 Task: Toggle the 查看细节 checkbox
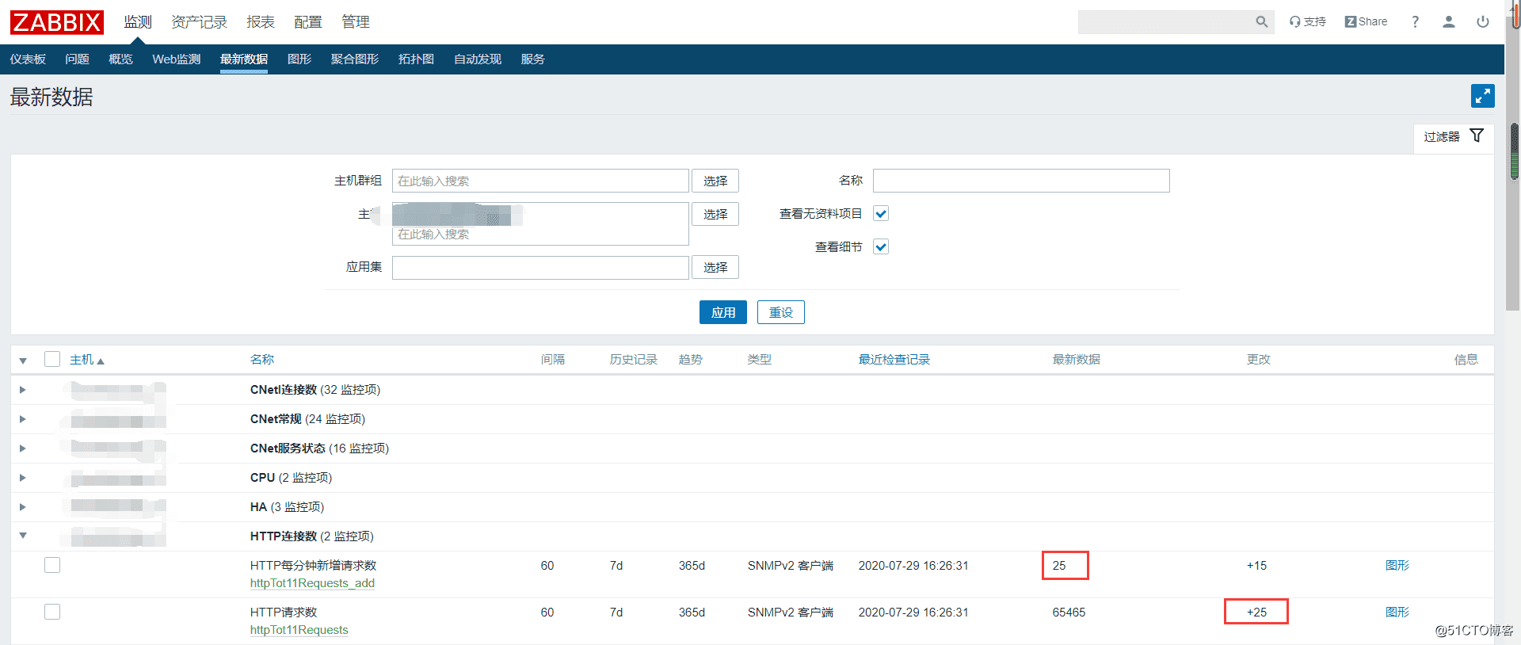(881, 246)
